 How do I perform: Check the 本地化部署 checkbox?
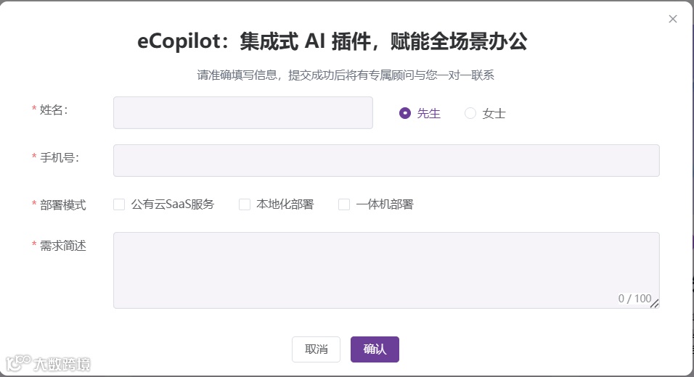coord(245,204)
